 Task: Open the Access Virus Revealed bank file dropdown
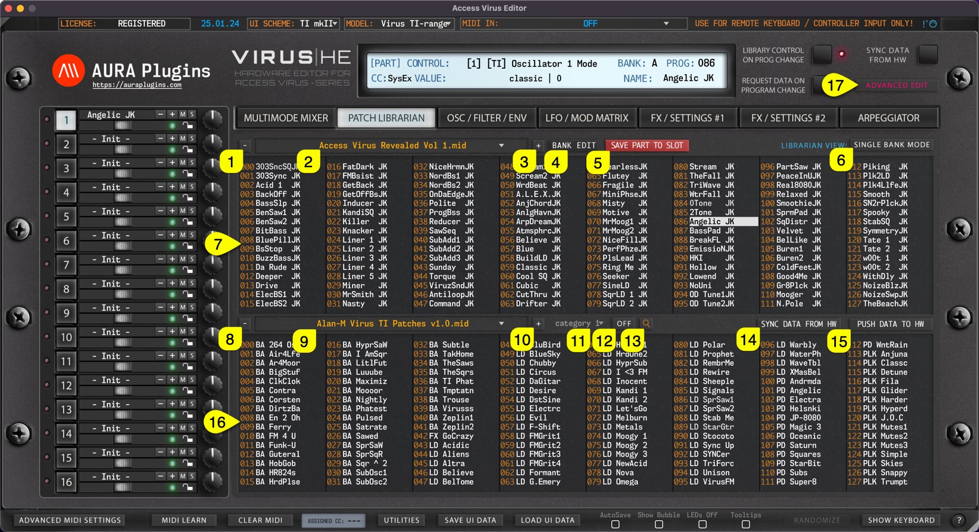click(x=501, y=145)
